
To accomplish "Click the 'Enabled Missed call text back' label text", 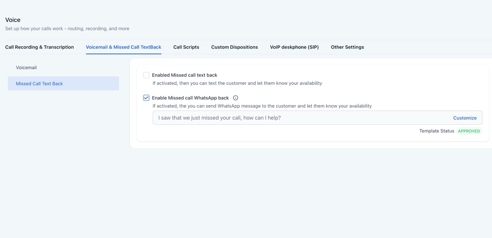I will pos(184,75).
